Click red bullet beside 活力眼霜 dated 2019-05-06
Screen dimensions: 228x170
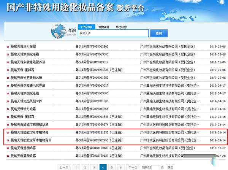8,47
